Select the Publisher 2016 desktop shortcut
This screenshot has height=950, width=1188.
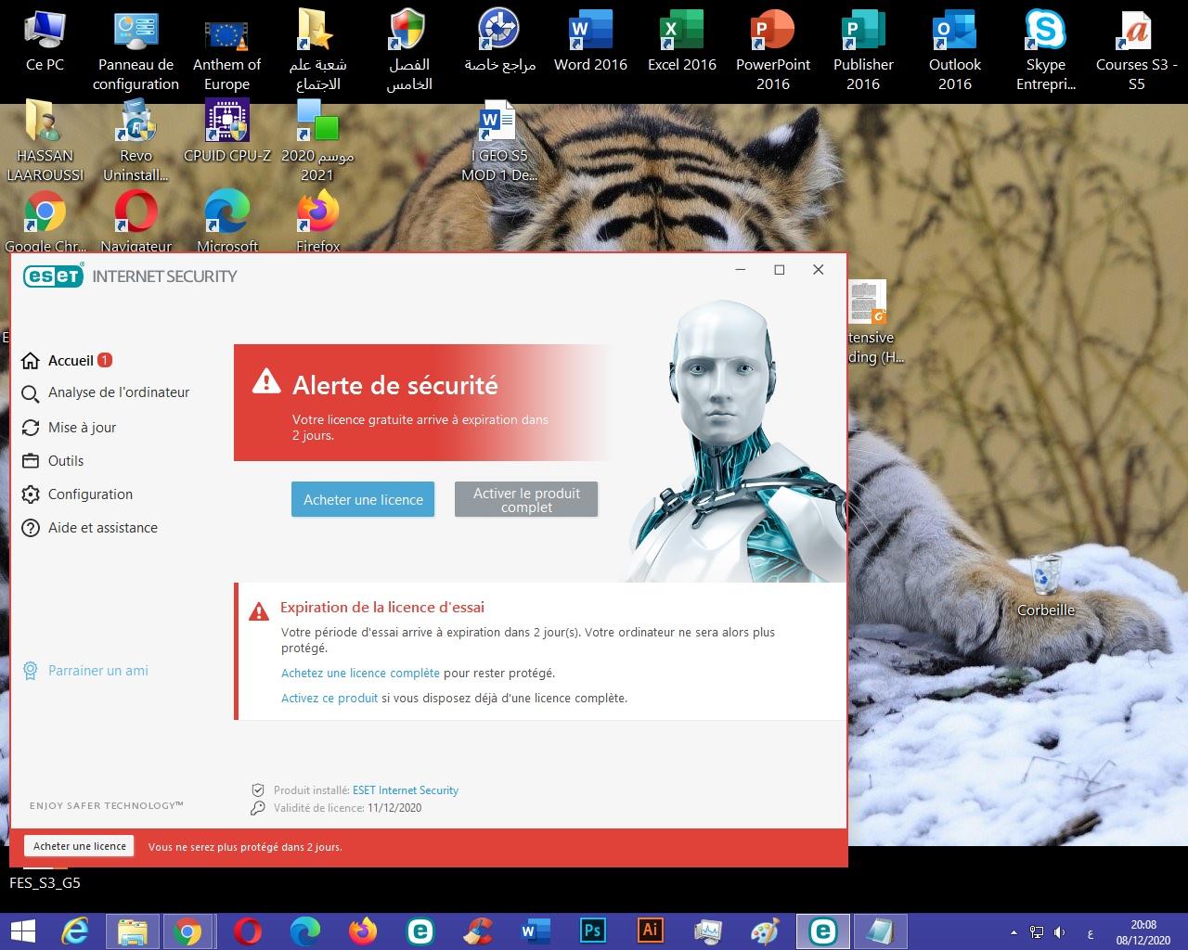click(x=863, y=51)
